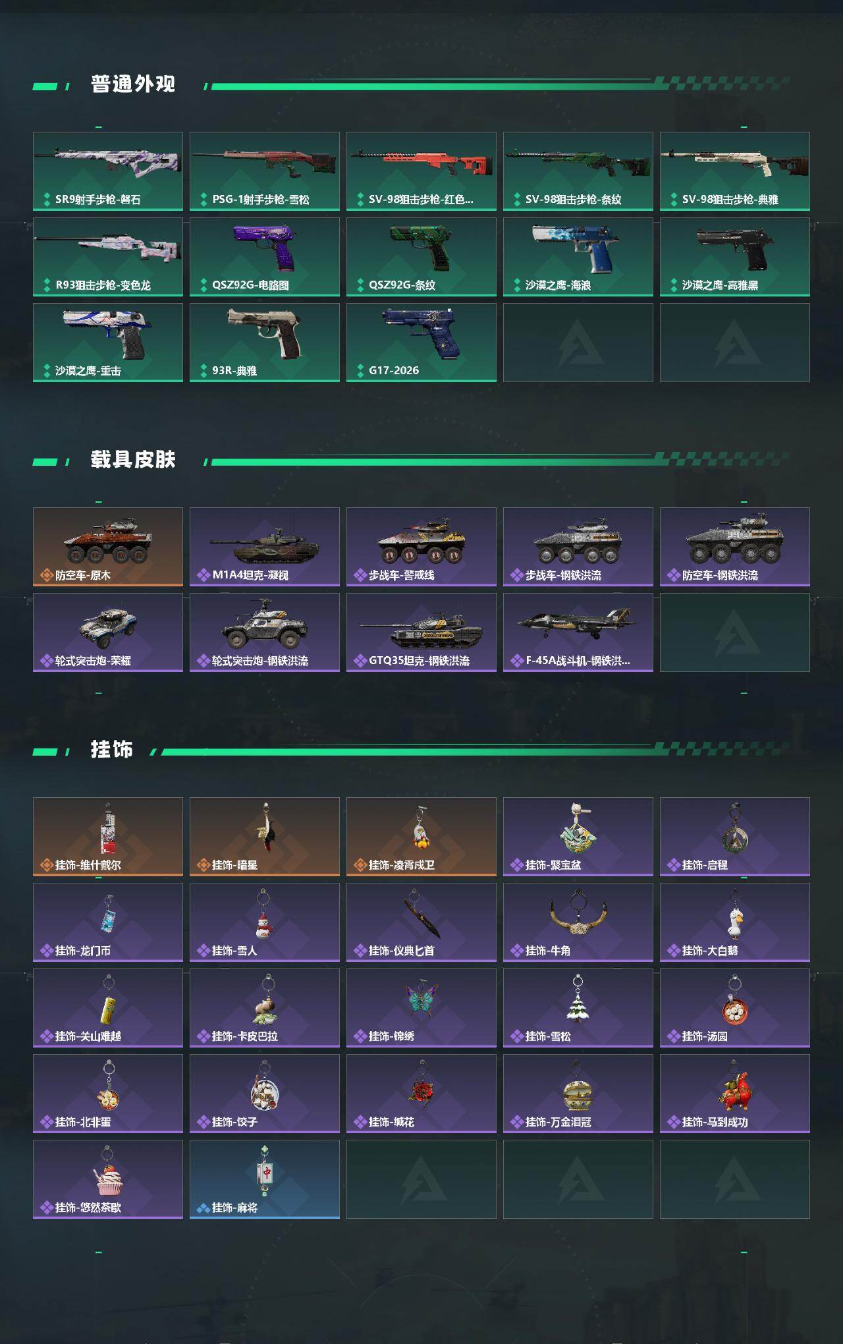
Task: Select the 挂饰-悠然茶歇 cupcake charm
Action: (108, 1179)
